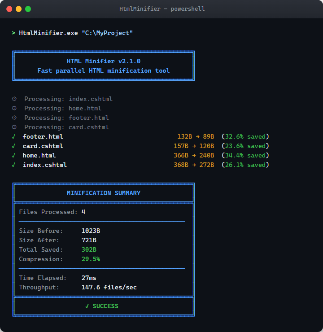Click gear icon beside Processing footer.html
Image resolution: width=323 pixels, height=332 pixels.
tap(14, 118)
